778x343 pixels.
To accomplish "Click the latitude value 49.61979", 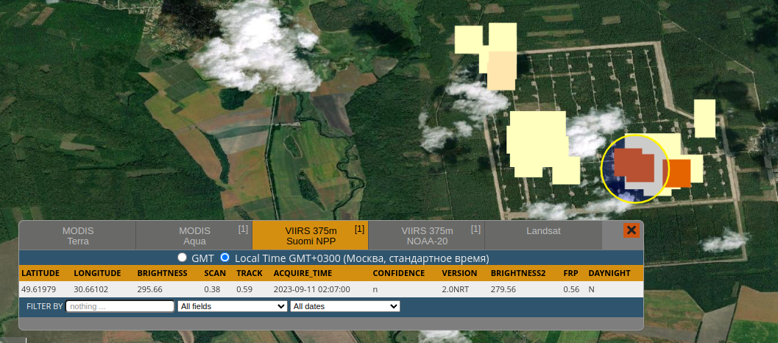I will pyautogui.click(x=38, y=289).
